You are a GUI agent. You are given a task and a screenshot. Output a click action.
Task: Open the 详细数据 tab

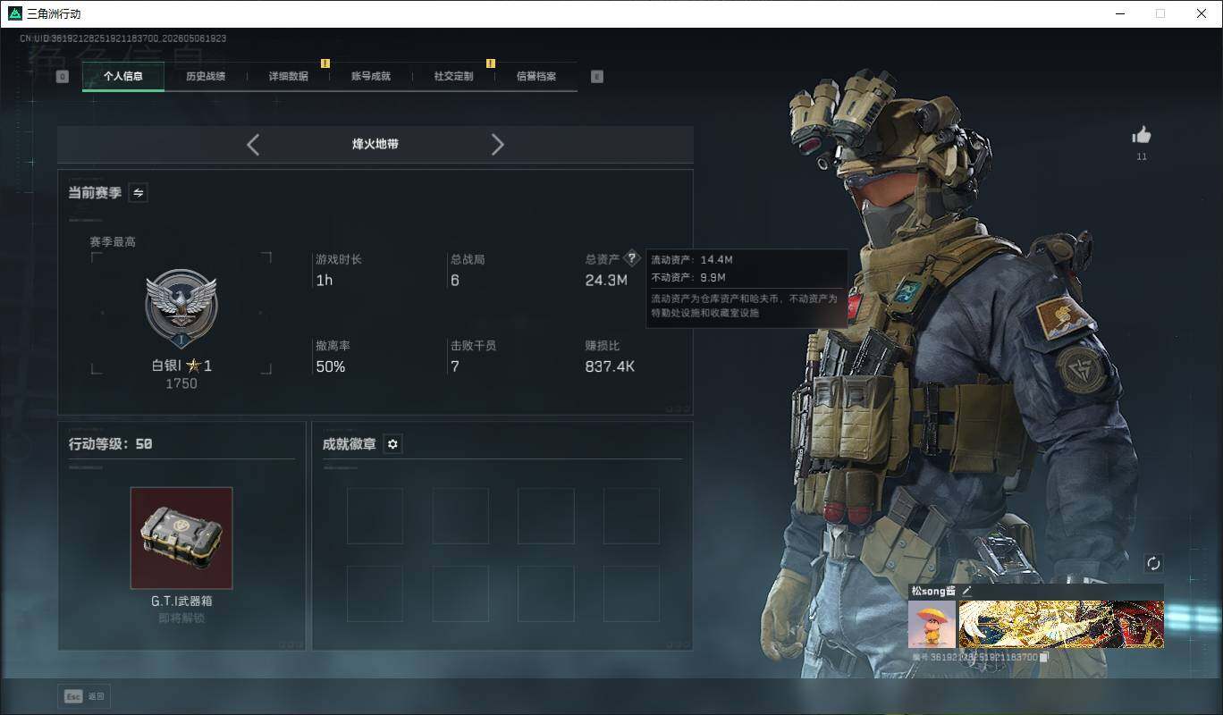tap(288, 76)
